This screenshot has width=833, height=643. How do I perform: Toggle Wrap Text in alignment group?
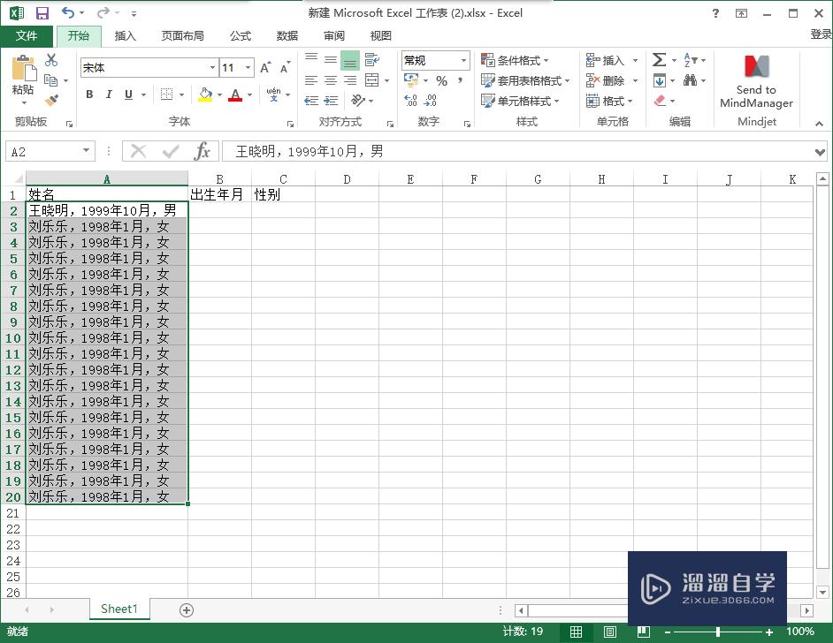(x=371, y=60)
